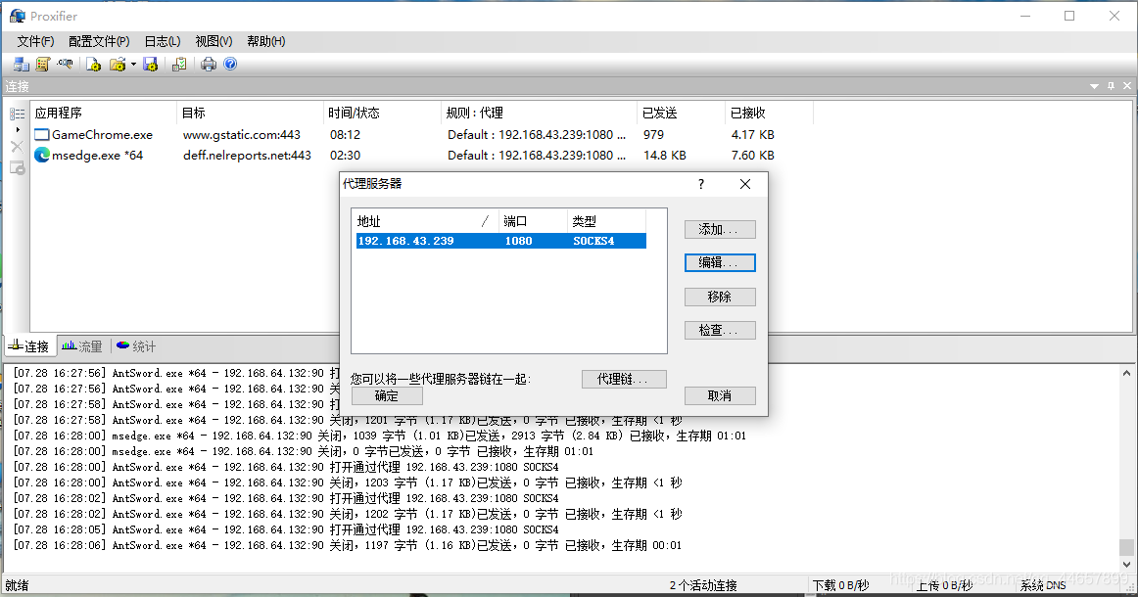
Task: Select target www.gstatic.com:443 cell
Action: point(242,135)
